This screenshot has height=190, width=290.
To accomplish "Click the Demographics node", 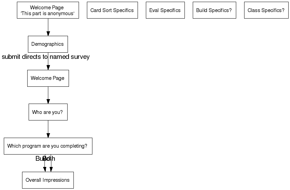I will pos(48,44).
